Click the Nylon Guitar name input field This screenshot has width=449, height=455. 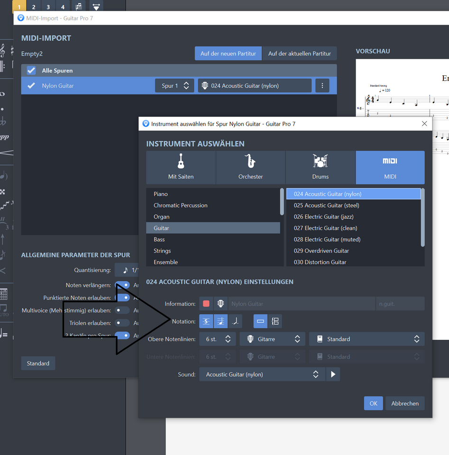coord(302,303)
